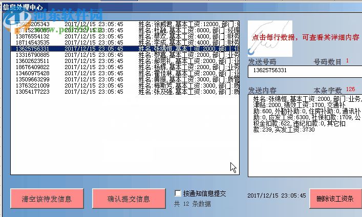
Task: Select the row with number 13509663299
Action: (x=125, y=79)
